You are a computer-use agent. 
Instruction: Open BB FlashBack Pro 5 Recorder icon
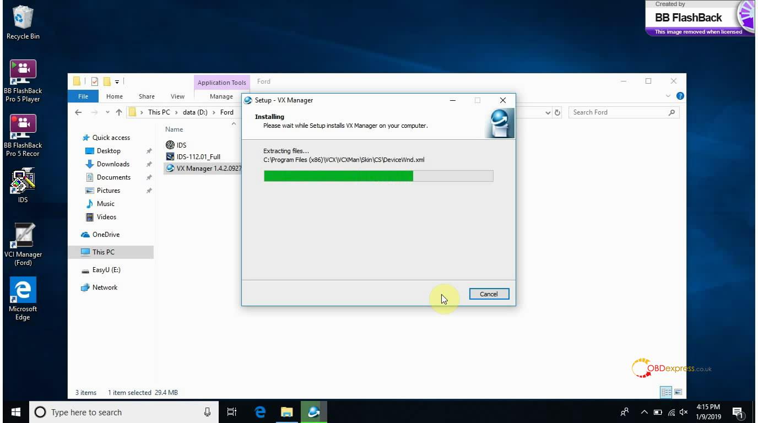tap(23, 127)
